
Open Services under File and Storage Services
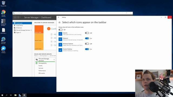[x=41, y=68]
